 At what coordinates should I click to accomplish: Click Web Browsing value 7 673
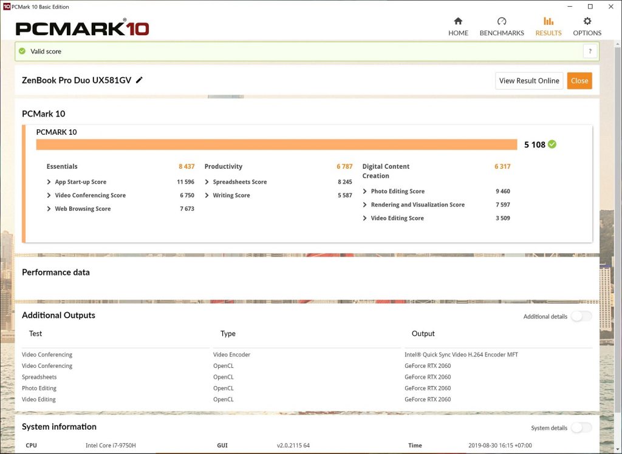[x=187, y=209]
